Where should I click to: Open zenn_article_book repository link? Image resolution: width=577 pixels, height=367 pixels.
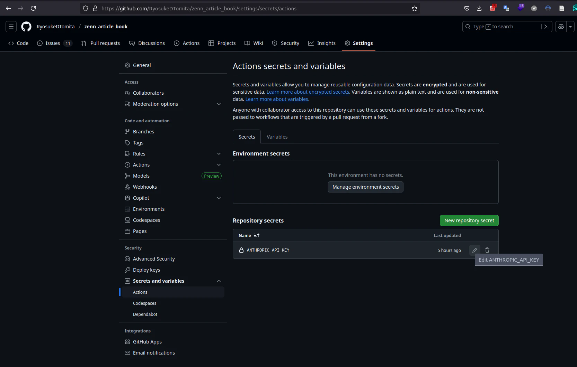pos(106,27)
